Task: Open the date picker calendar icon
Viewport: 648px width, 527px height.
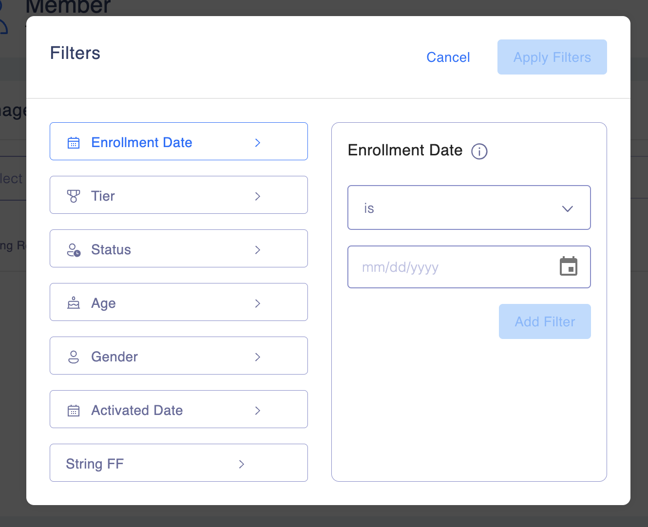Action: coord(568,266)
